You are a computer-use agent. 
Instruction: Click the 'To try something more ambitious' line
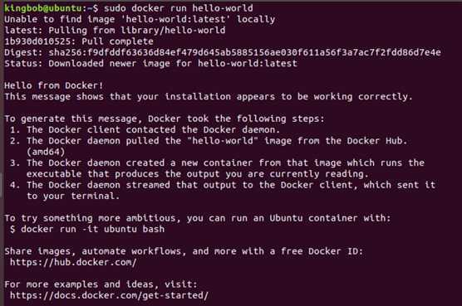(198, 218)
